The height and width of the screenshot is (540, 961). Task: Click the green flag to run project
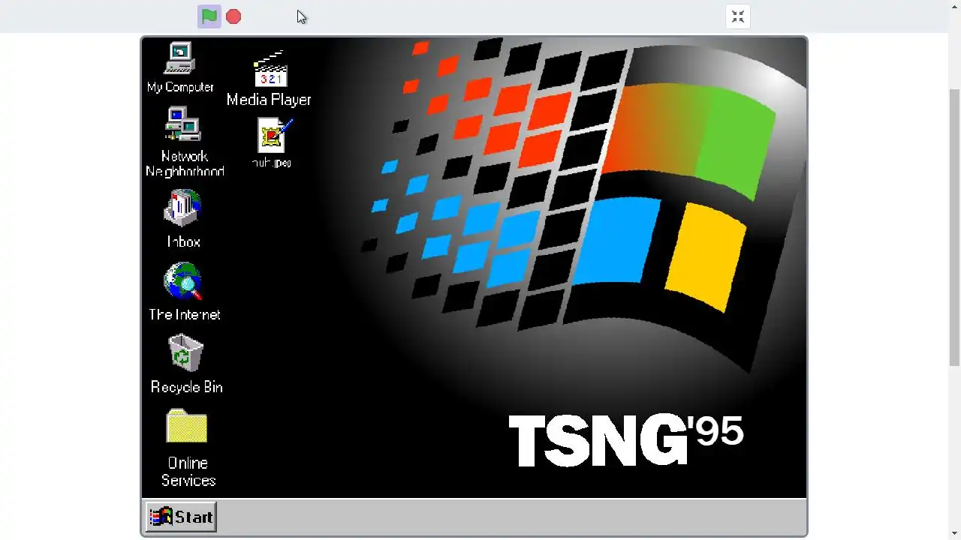[209, 16]
